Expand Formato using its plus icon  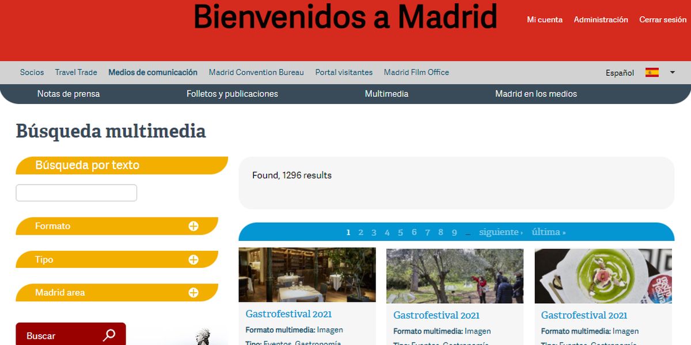coord(192,226)
